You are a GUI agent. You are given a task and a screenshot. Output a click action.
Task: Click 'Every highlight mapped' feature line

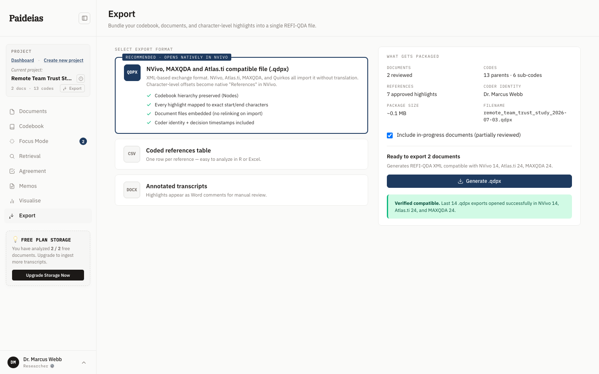tap(211, 105)
